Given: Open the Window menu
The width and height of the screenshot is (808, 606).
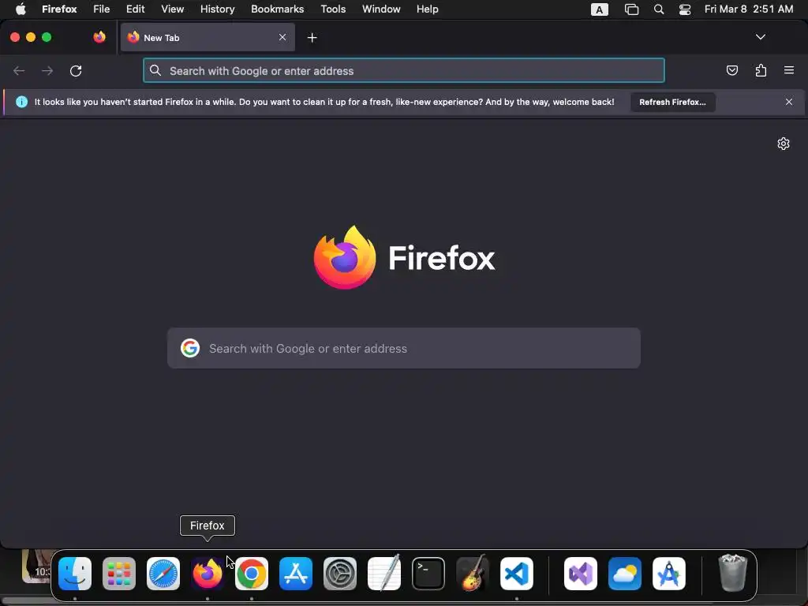Looking at the screenshot, I should point(381,9).
